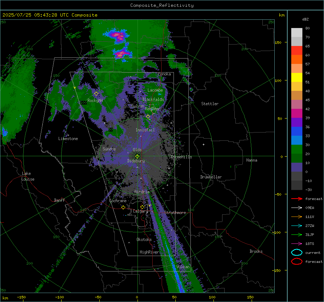This screenshot has width=324, height=302.
Task: Click the ThreeHills label
Action: point(181,157)
